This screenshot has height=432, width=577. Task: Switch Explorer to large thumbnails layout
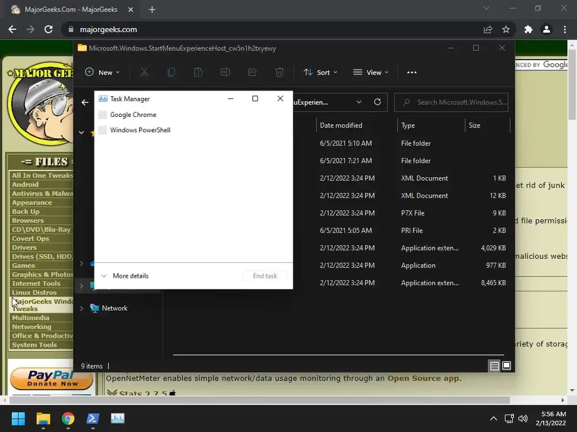coord(507,366)
